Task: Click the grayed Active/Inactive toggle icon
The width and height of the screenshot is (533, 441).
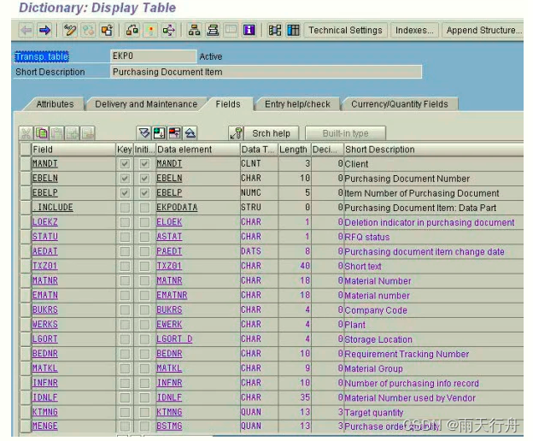Action: point(88,30)
